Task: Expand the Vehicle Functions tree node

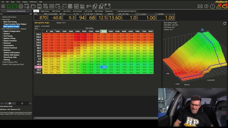Action: click(x=2, y=48)
